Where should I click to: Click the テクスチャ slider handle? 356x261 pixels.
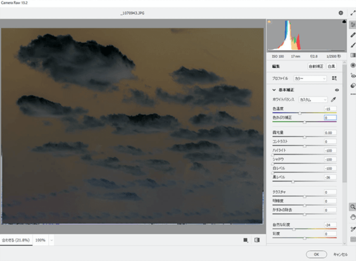pyautogui.click(x=305, y=197)
